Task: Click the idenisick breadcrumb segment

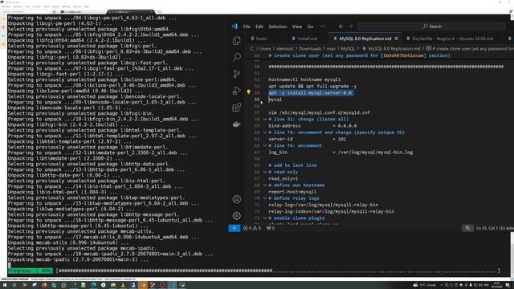Action: coord(284,49)
